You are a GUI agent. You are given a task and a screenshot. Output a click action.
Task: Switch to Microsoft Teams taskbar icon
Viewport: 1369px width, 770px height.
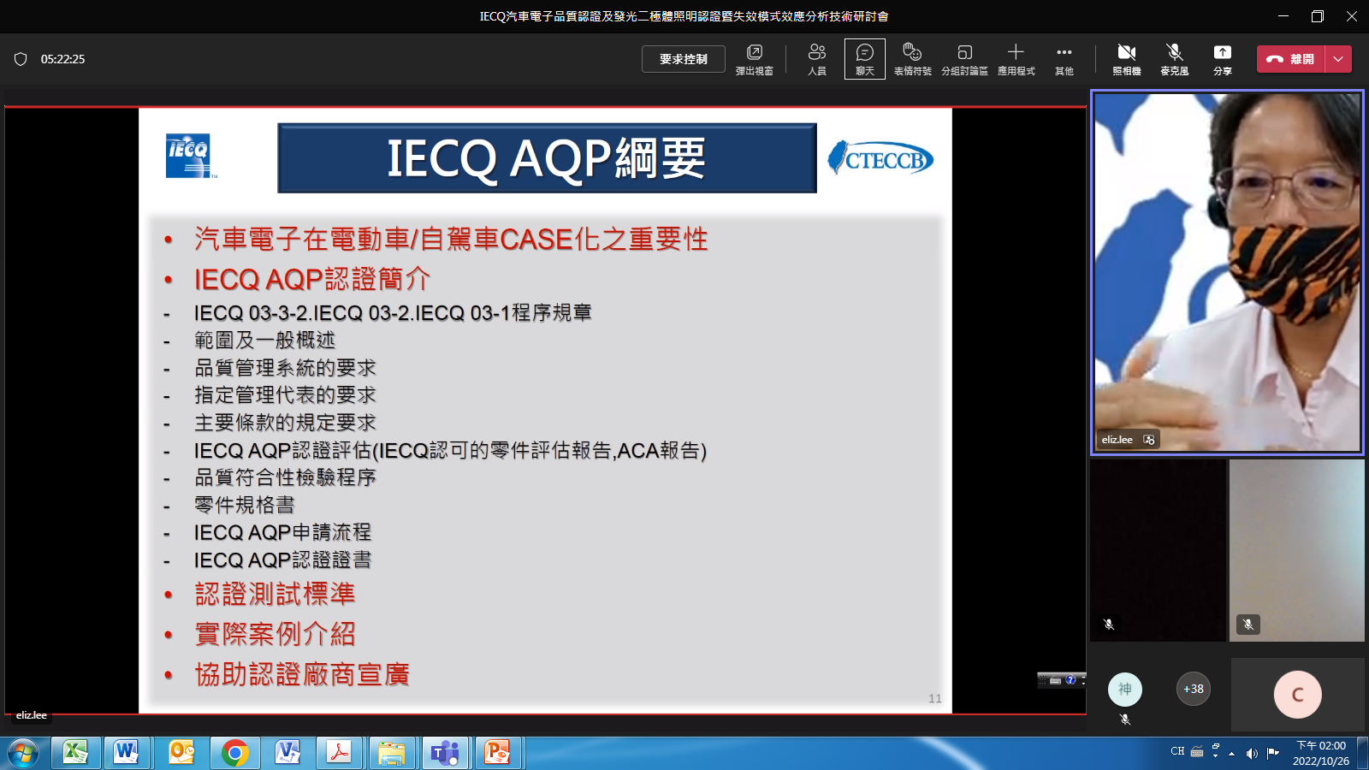[x=445, y=753]
